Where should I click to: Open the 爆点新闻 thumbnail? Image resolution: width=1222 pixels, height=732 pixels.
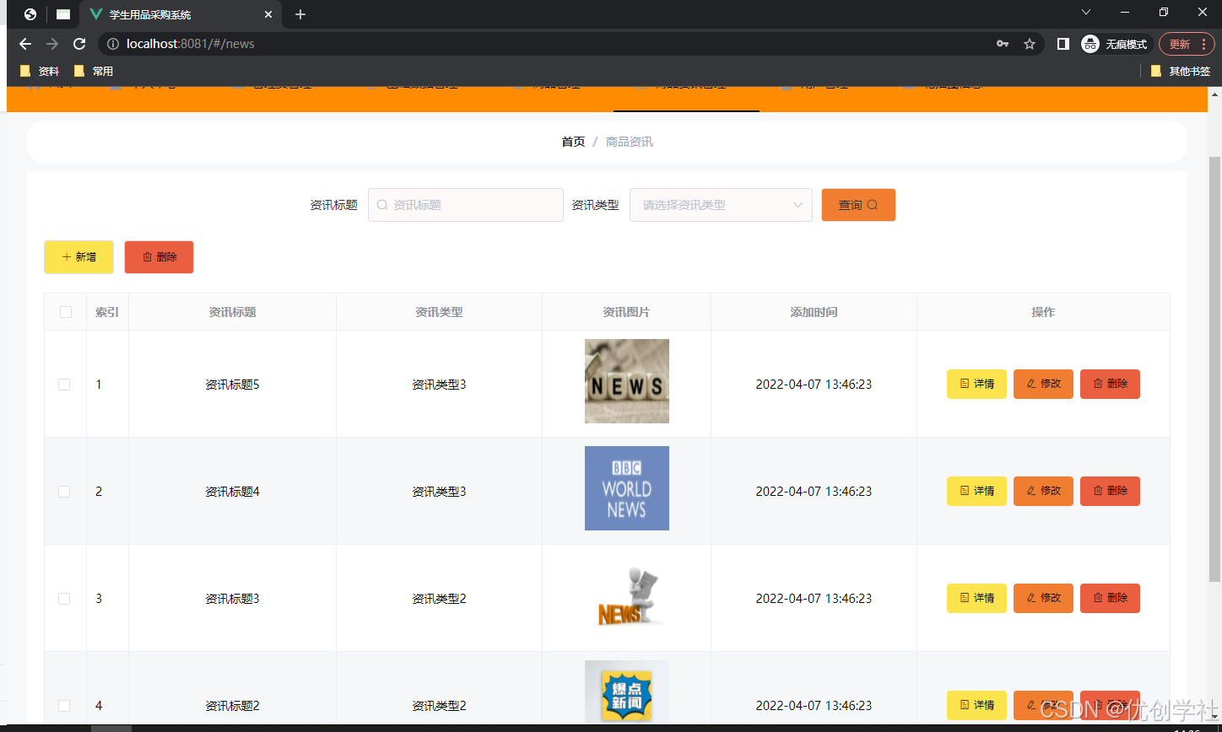627,693
